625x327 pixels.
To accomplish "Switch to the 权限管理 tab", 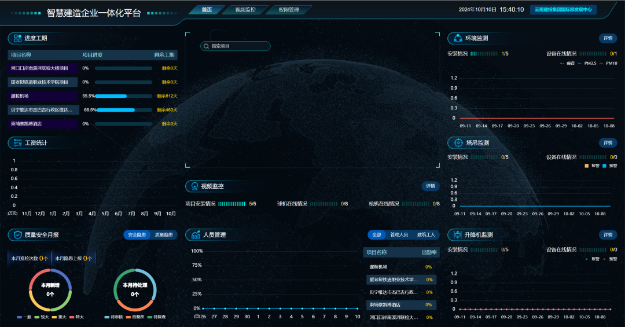I will click(x=289, y=10).
